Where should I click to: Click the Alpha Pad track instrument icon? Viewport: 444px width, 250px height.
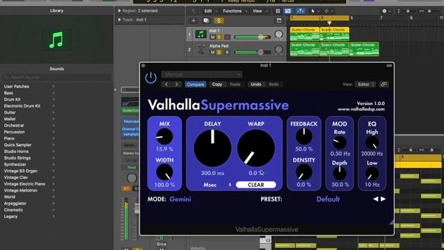200,49
